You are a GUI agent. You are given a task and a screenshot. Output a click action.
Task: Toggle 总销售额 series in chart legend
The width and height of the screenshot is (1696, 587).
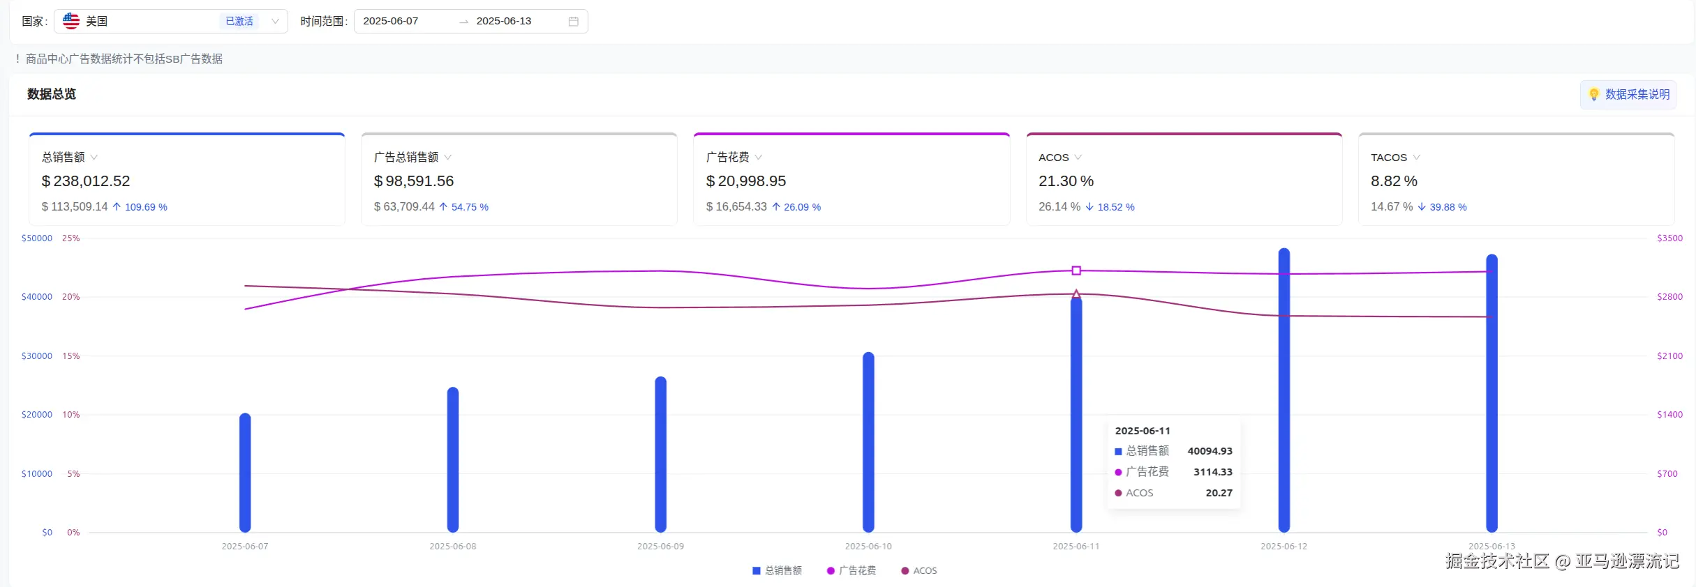[777, 570]
